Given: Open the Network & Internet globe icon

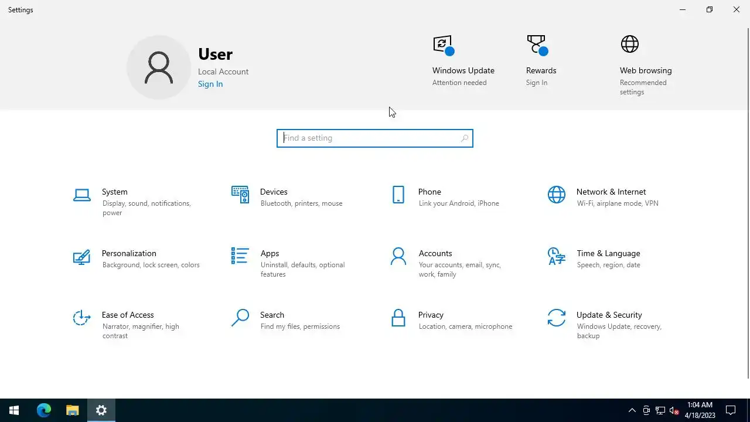Looking at the screenshot, I should 557,195.
